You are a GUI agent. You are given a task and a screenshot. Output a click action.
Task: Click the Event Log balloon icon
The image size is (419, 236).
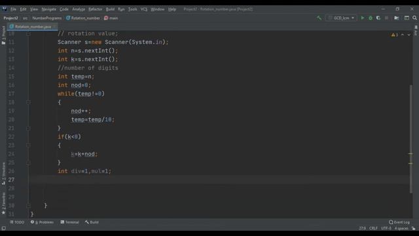(x=391, y=222)
